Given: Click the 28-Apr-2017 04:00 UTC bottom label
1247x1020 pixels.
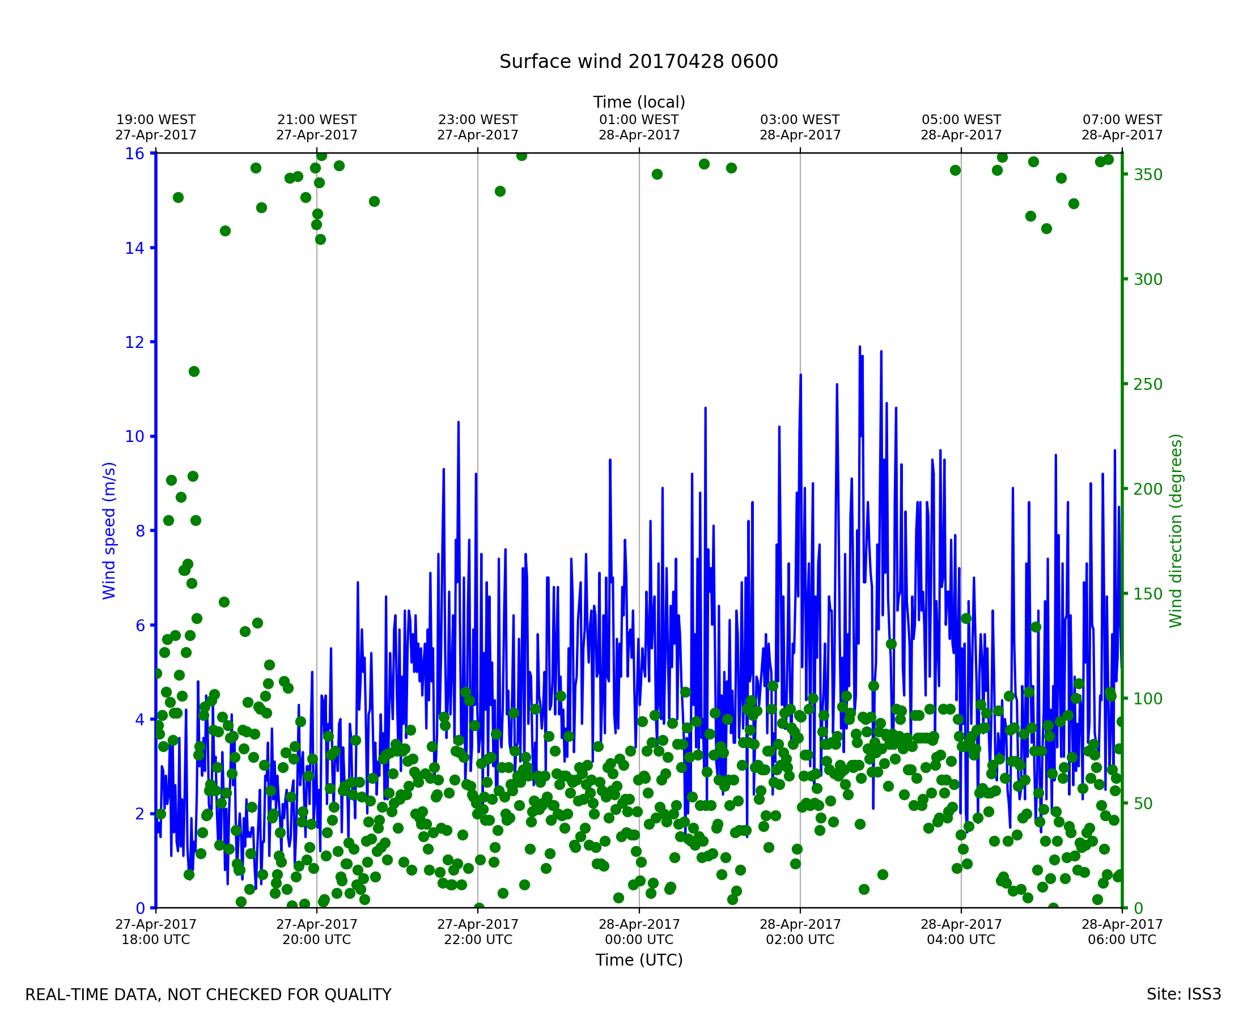Looking at the screenshot, I should (961, 931).
